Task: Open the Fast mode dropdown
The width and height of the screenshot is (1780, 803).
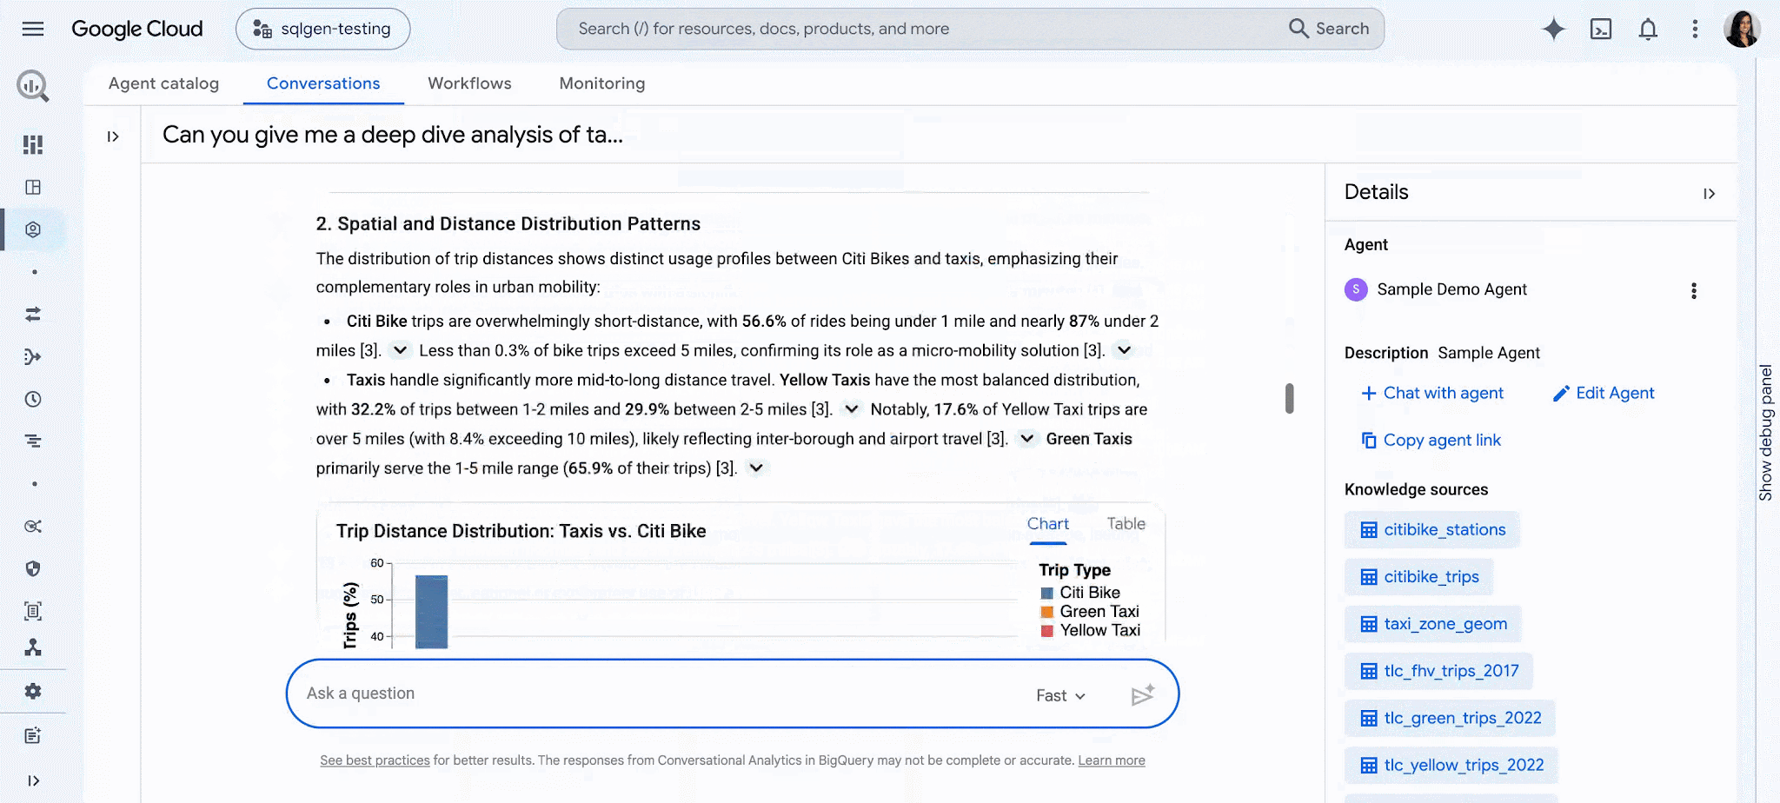Action: pos(1060,695)
